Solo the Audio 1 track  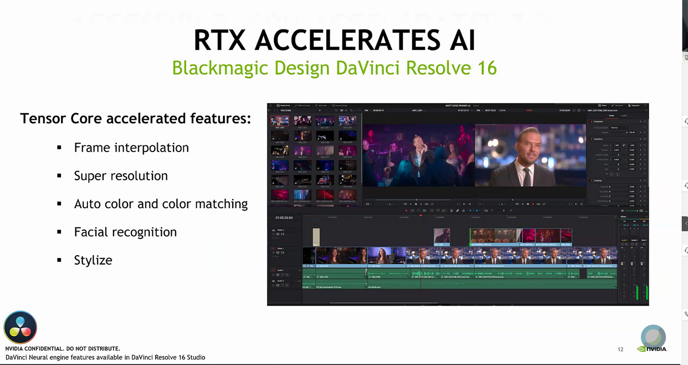pos(283,275)
